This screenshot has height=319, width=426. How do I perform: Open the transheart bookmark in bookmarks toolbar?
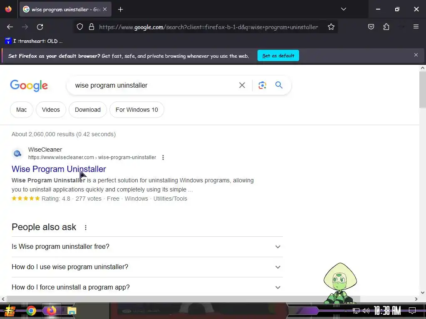click(x=34, y=41)
